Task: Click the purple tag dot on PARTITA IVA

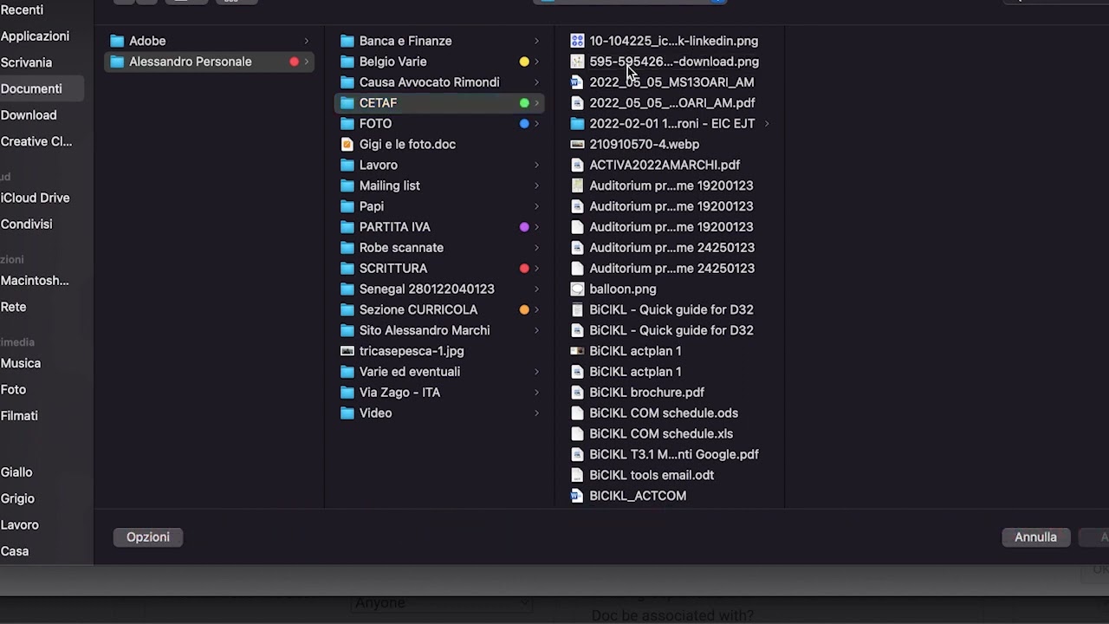Action: (x=524, y=227)
